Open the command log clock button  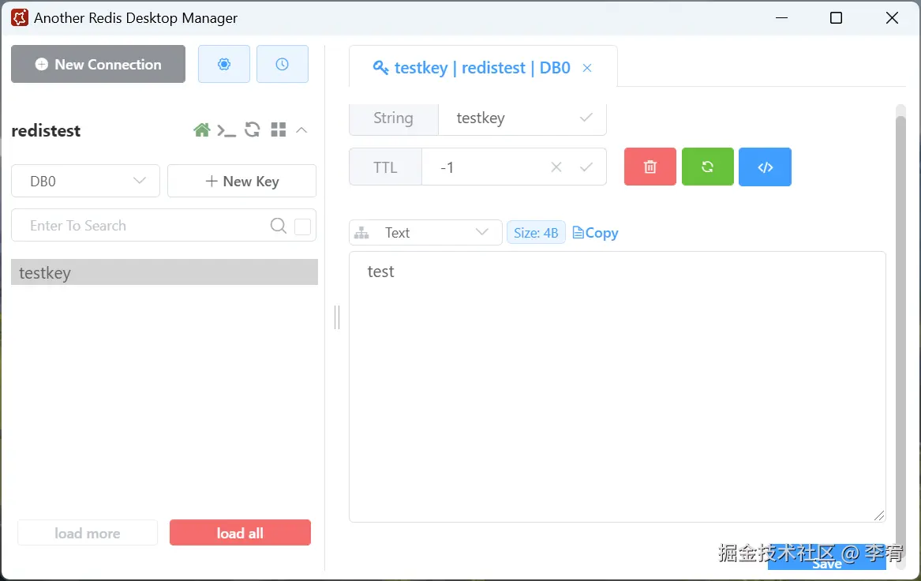pos(282,64)
